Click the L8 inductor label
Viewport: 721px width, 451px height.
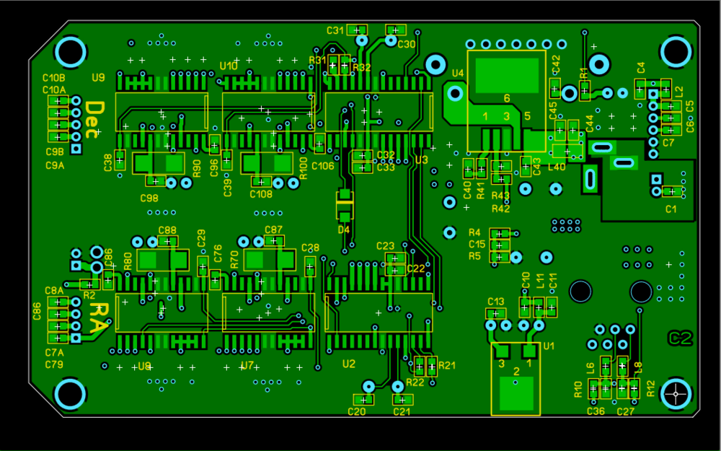[x=638, y=367]
